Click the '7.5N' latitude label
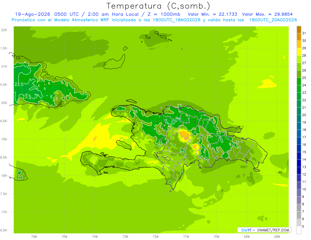Screen dimensions: 311x240 tap(4, 194)
